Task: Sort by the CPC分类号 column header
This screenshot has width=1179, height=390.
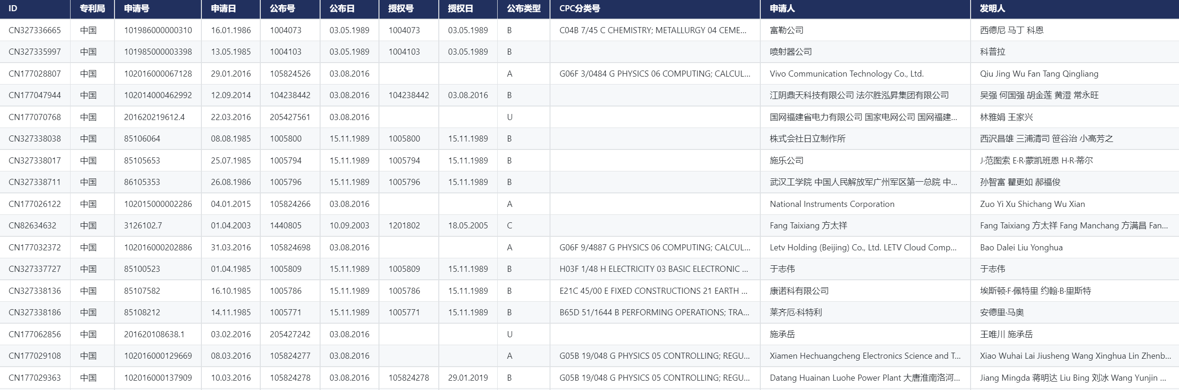Action: [x=580, y=8]
